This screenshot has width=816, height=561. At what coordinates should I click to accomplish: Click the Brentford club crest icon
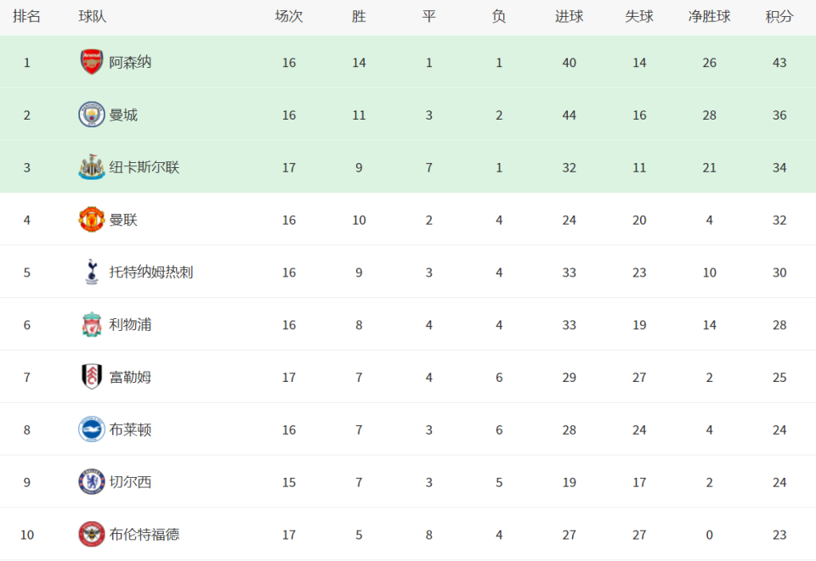coord(92,535)
